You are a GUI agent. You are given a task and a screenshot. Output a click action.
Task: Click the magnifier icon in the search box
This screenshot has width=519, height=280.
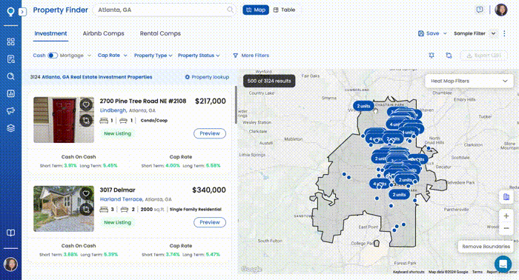point(230,10)
